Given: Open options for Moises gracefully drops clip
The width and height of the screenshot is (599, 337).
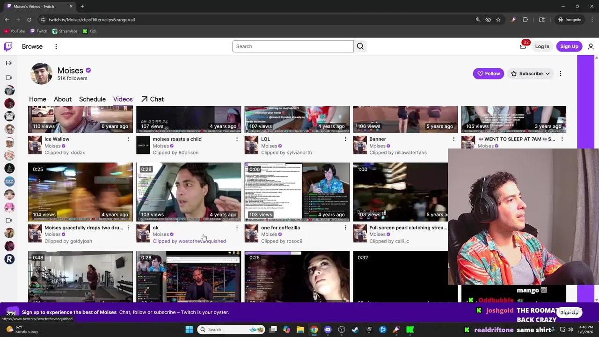Looking at the screenshot, I should (129, 227).
